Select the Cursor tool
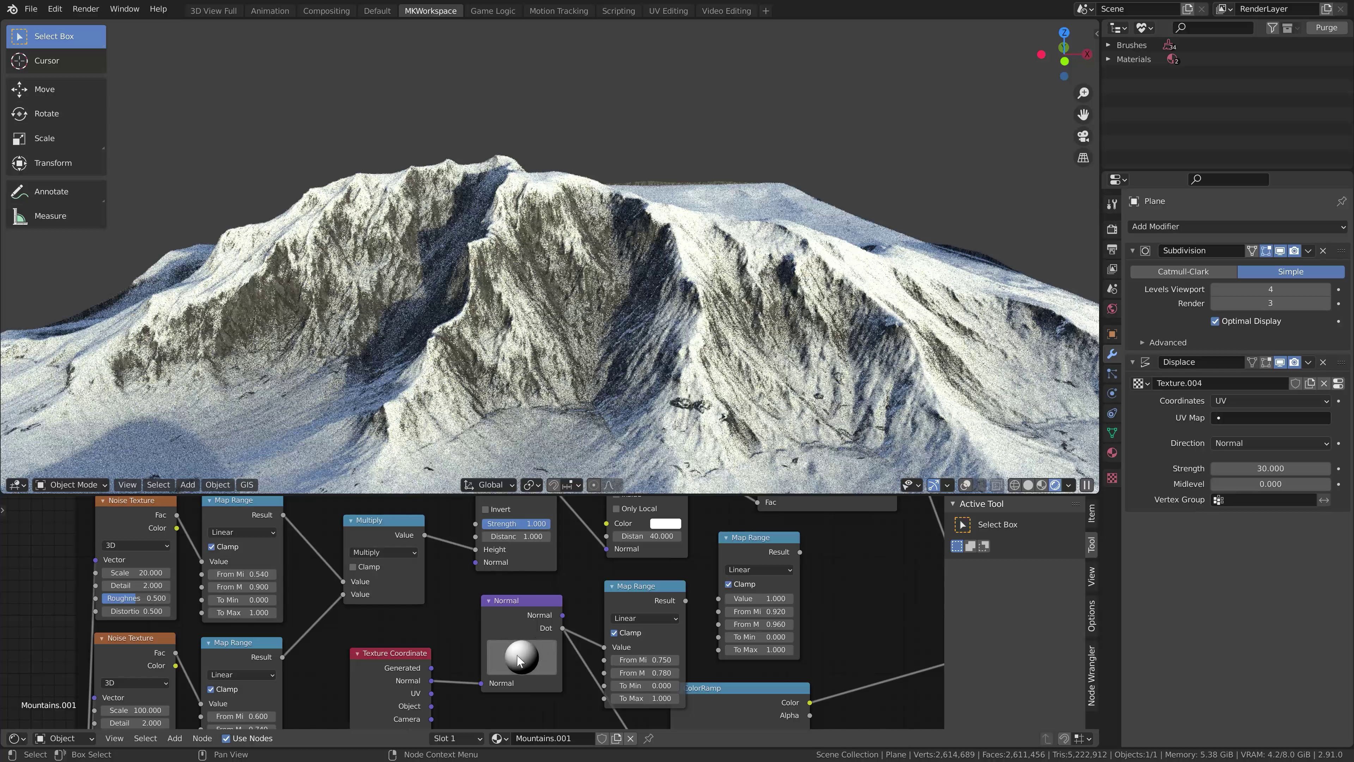The width and height of the screenshot is (1354, 762). 56,61
